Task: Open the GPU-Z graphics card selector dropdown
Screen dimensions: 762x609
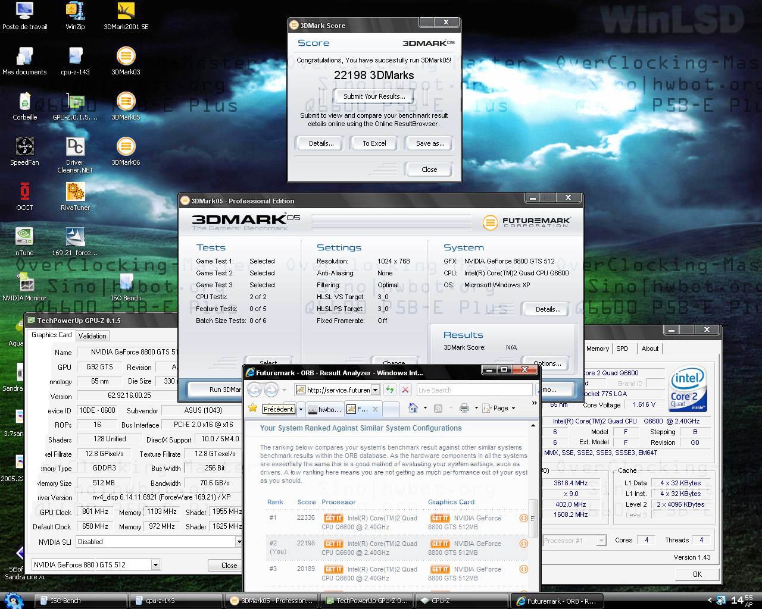Action: click(155, 565)
